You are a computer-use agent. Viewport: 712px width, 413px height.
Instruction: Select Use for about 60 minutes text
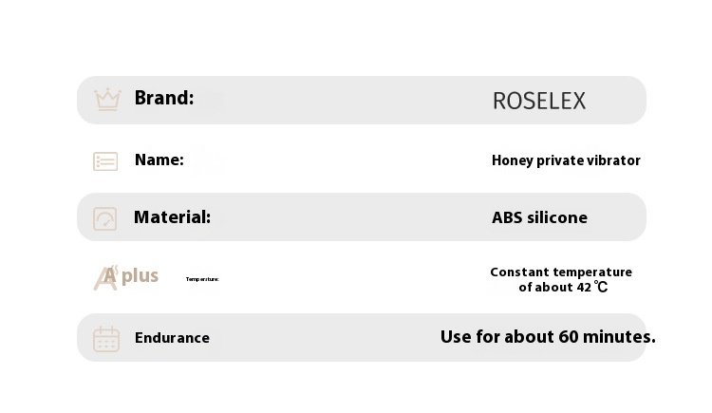point(548,337)
